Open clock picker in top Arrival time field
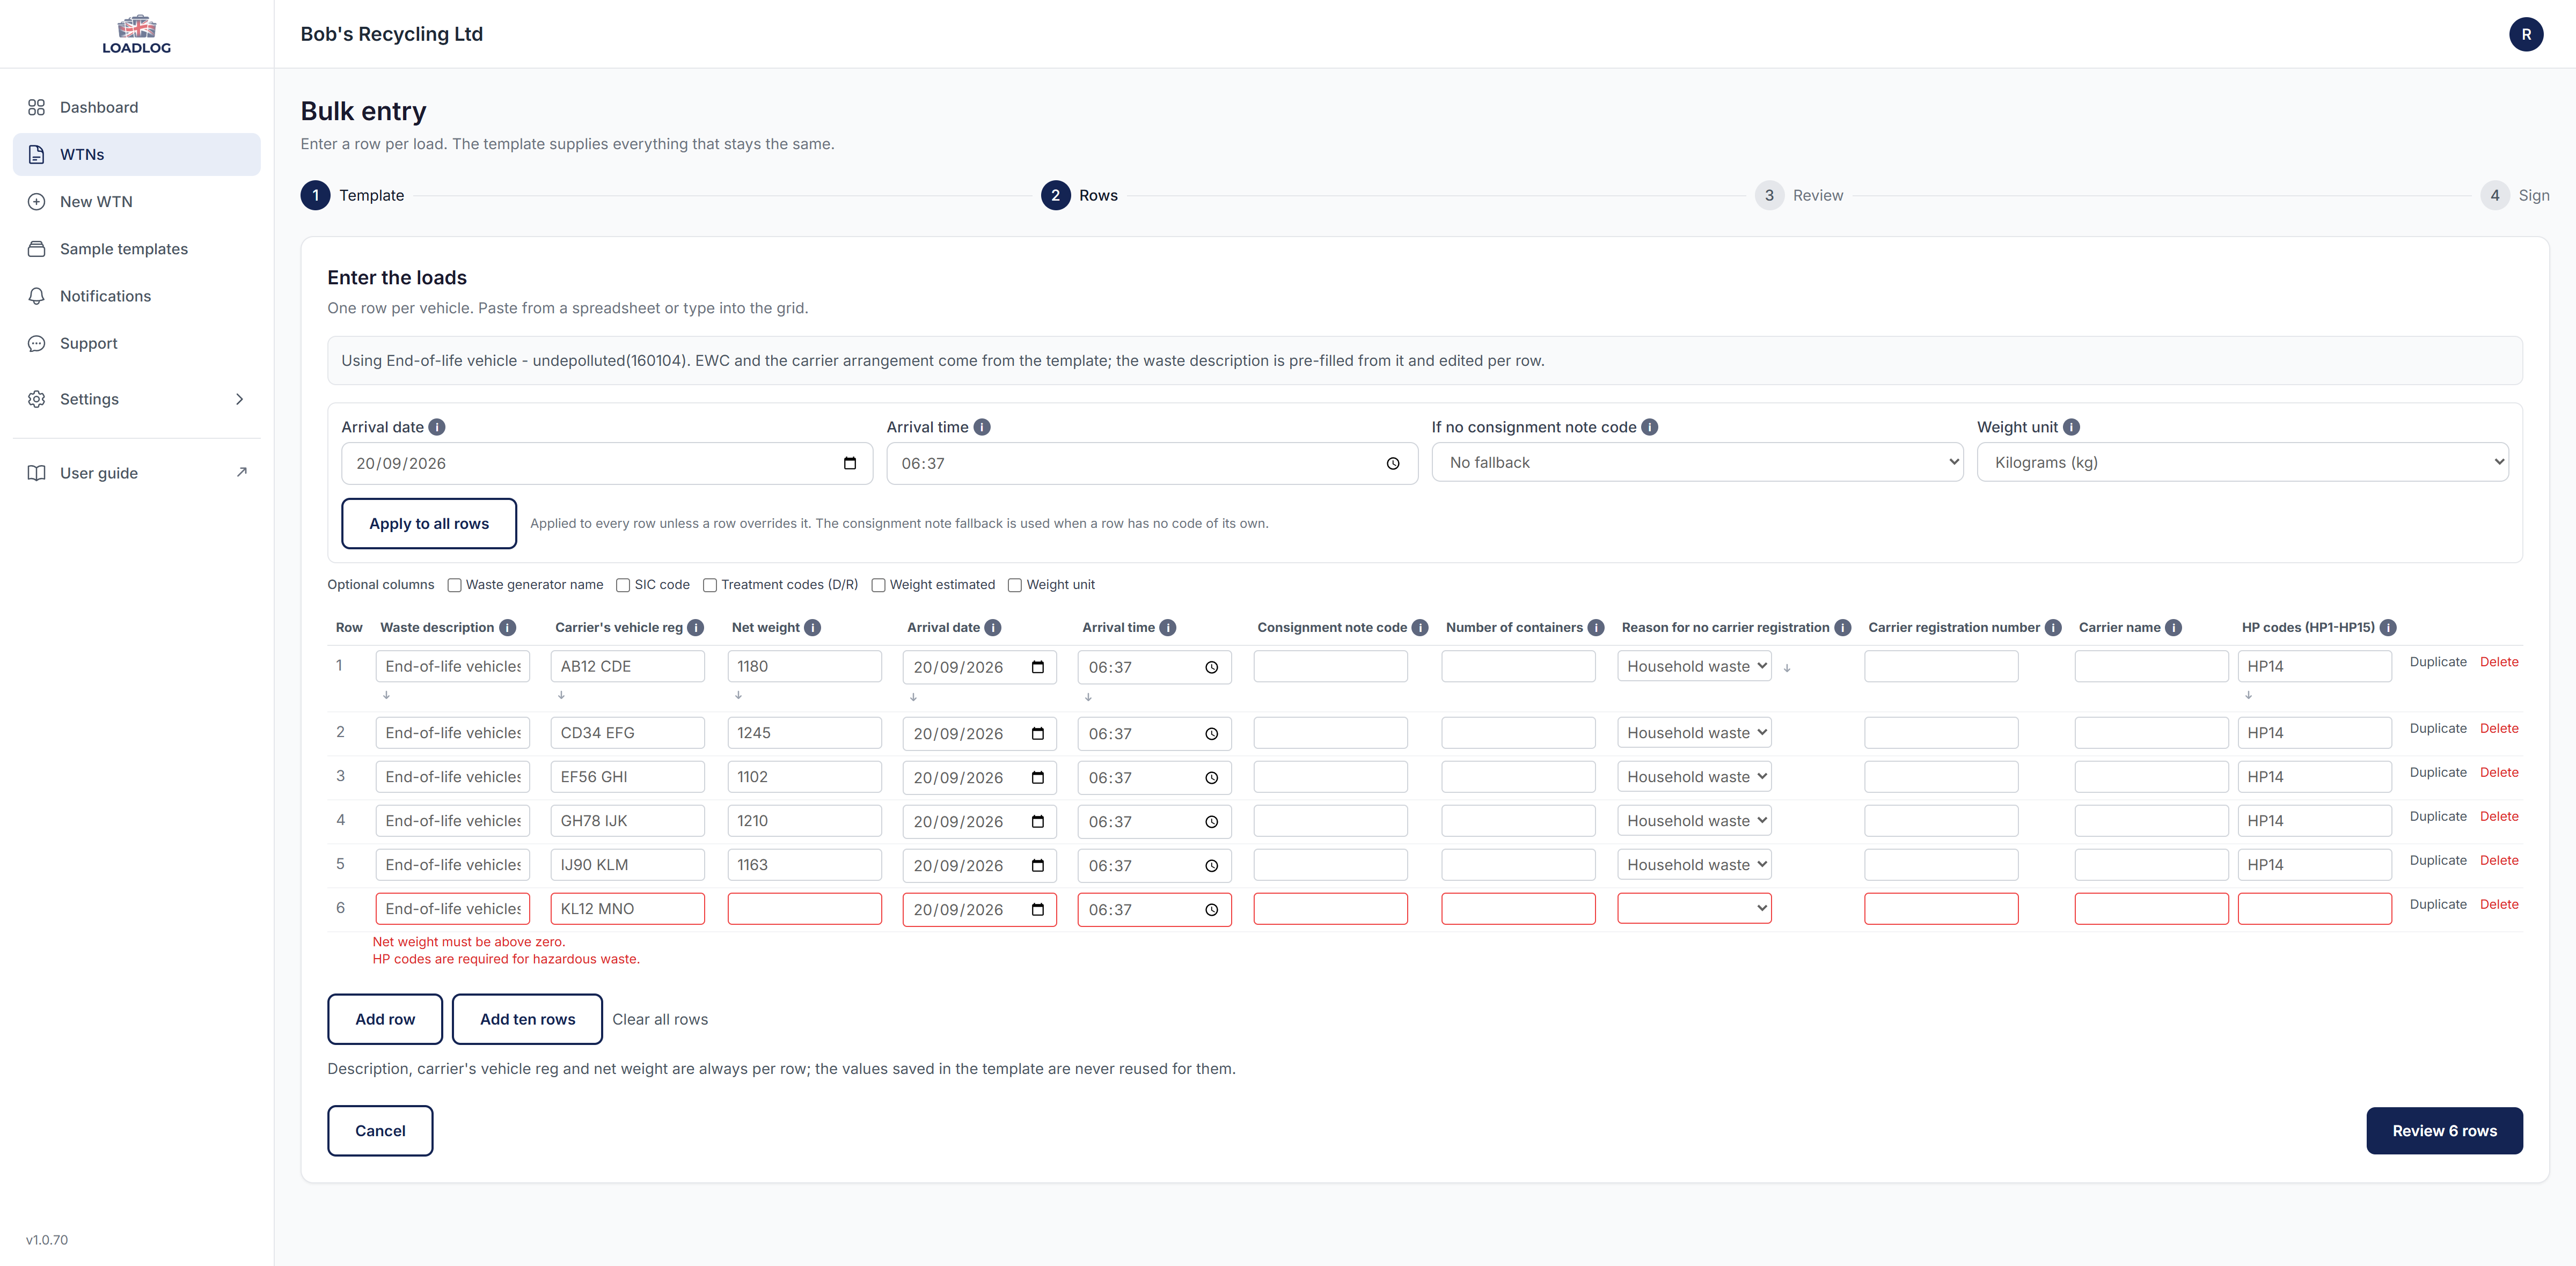Image resolution: width=2576 pixels, height=1266 pixels. pos(1393,463)
